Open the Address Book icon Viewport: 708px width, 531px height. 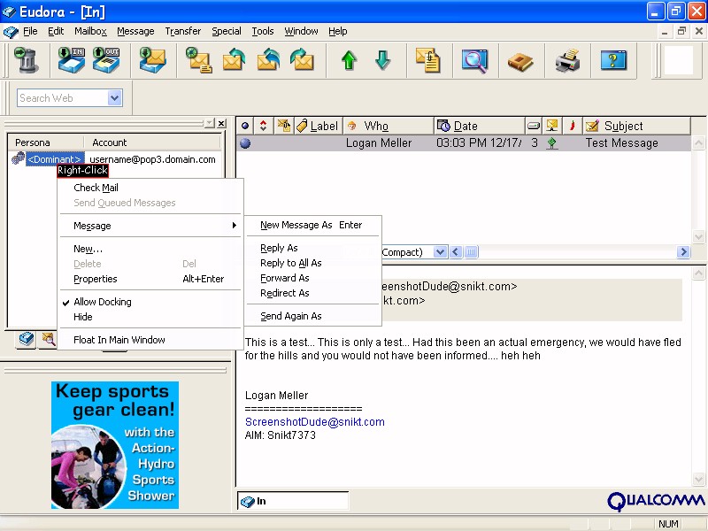coord(520,62)
